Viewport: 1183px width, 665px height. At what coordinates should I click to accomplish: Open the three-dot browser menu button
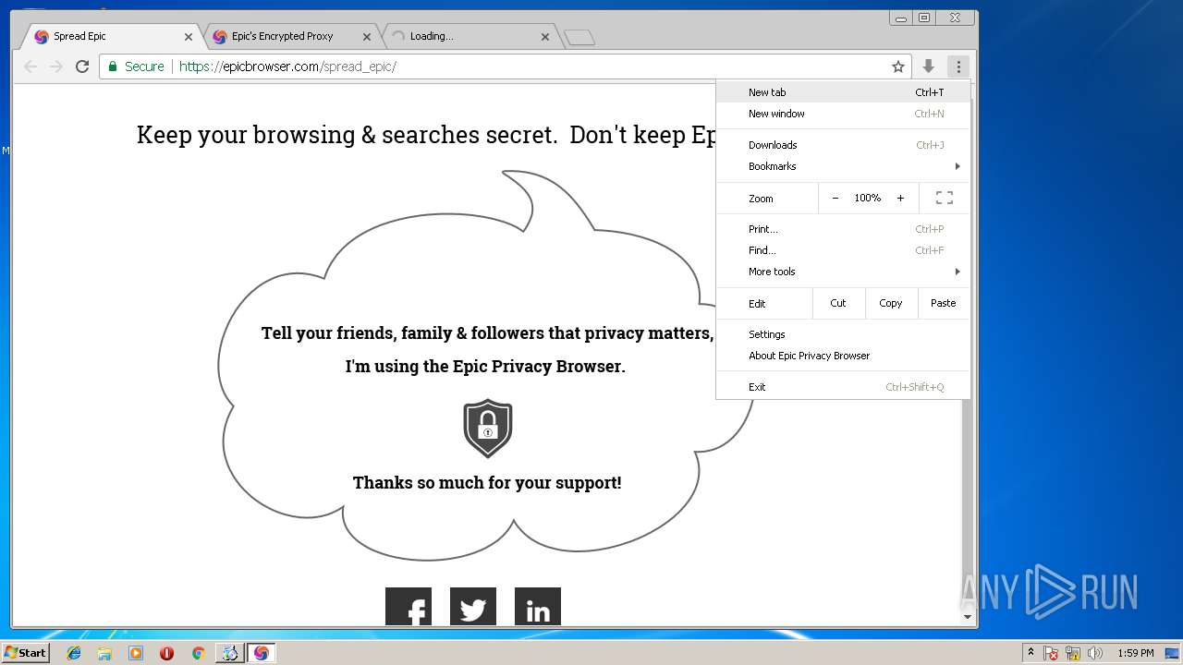tap(958, 66)
